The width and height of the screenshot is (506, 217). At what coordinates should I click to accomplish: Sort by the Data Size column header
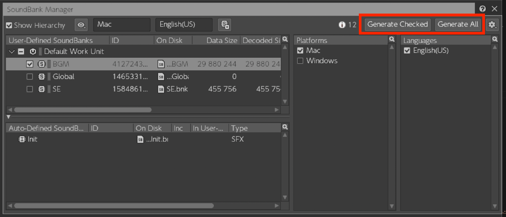(216, 40)
